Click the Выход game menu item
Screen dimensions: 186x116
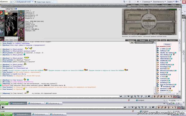point(174,5)
